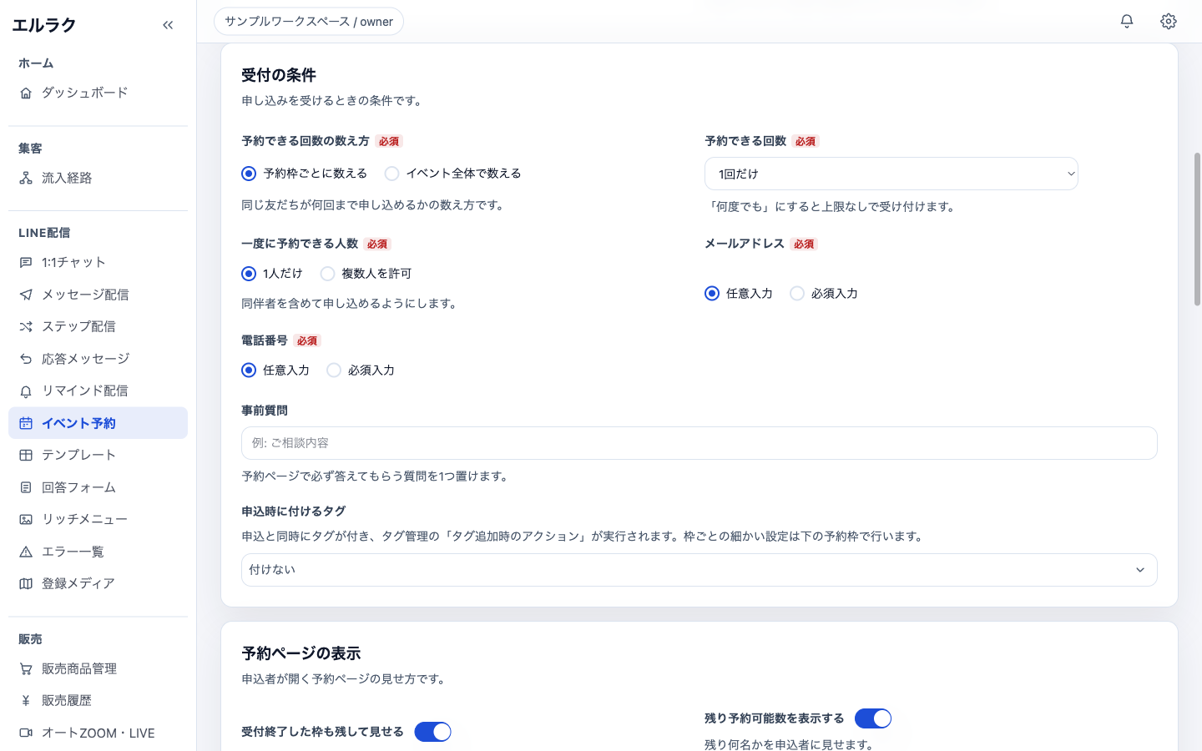Open notifications via the bell icon
The width and height of the screenshot is (1202, 751).
1127,22
